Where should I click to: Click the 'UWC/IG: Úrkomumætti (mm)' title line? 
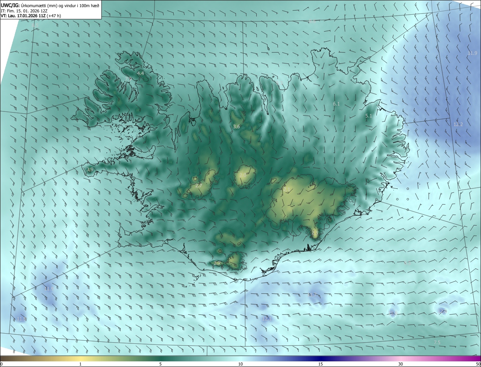[50, 5]
